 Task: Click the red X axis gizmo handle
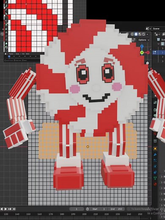pos(148,52)
